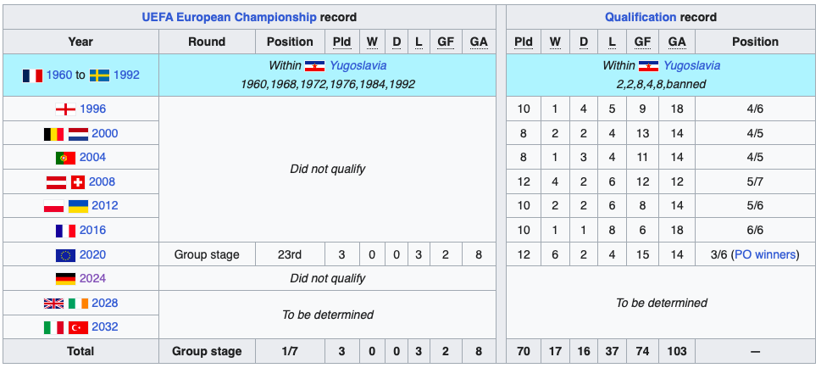
Task: Open the Qualification record header link
Action: [641, 17]
